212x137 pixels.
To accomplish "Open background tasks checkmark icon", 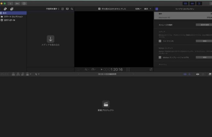I will tap(24, 3).
